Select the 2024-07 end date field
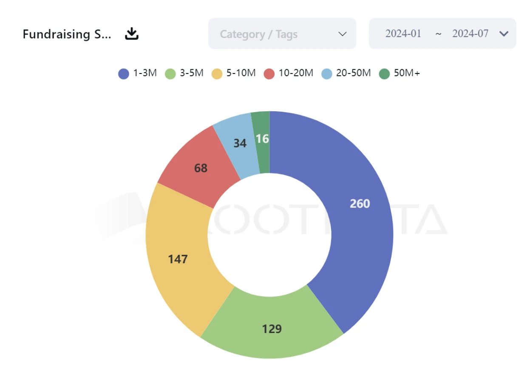Screen dimensions: 527x378 pos(470,34)
